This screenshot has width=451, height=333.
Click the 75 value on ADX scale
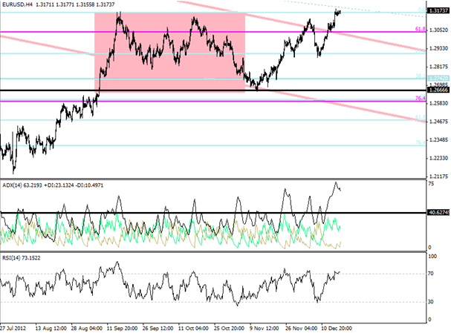pyautogui.click(x=431, y=184)
